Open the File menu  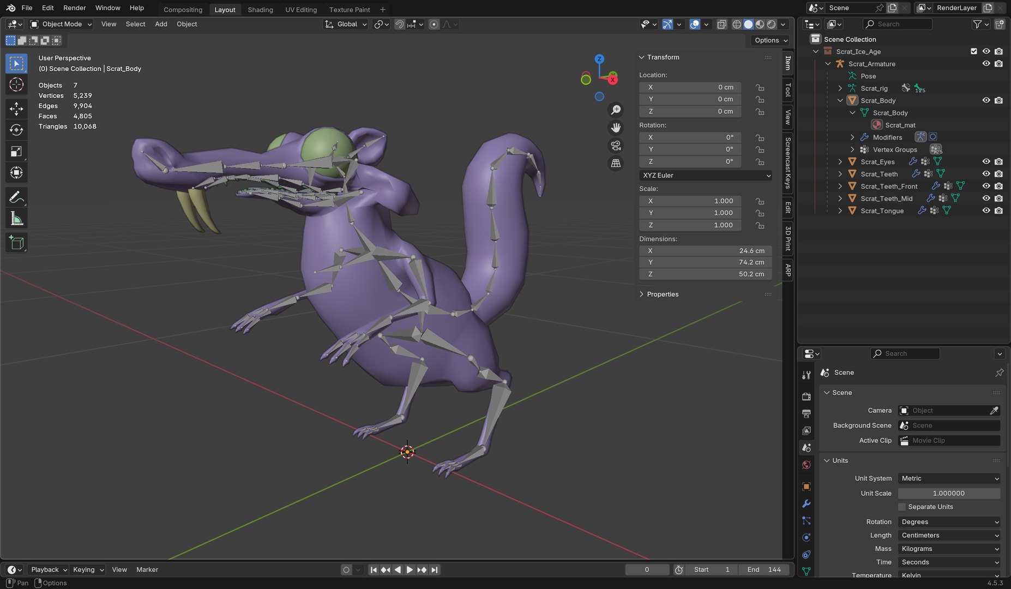point(27,8)
